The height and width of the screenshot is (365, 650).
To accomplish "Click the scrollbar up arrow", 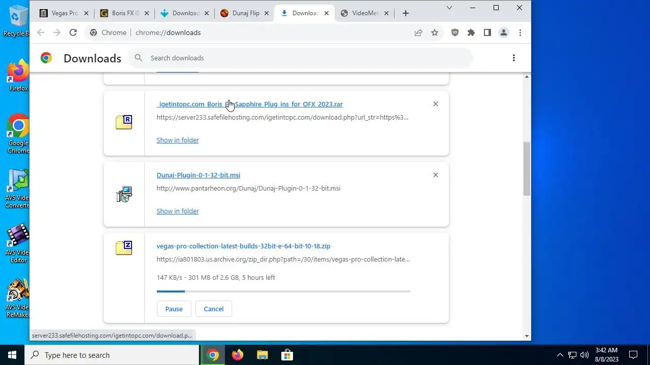I will pyautogui.click(x=527, y=77).
